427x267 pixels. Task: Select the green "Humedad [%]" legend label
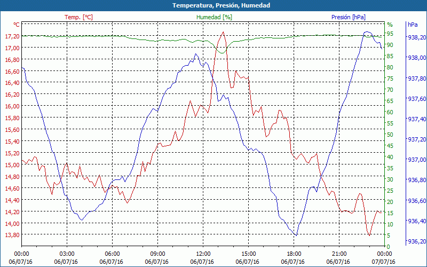click(x=215, y=17)
